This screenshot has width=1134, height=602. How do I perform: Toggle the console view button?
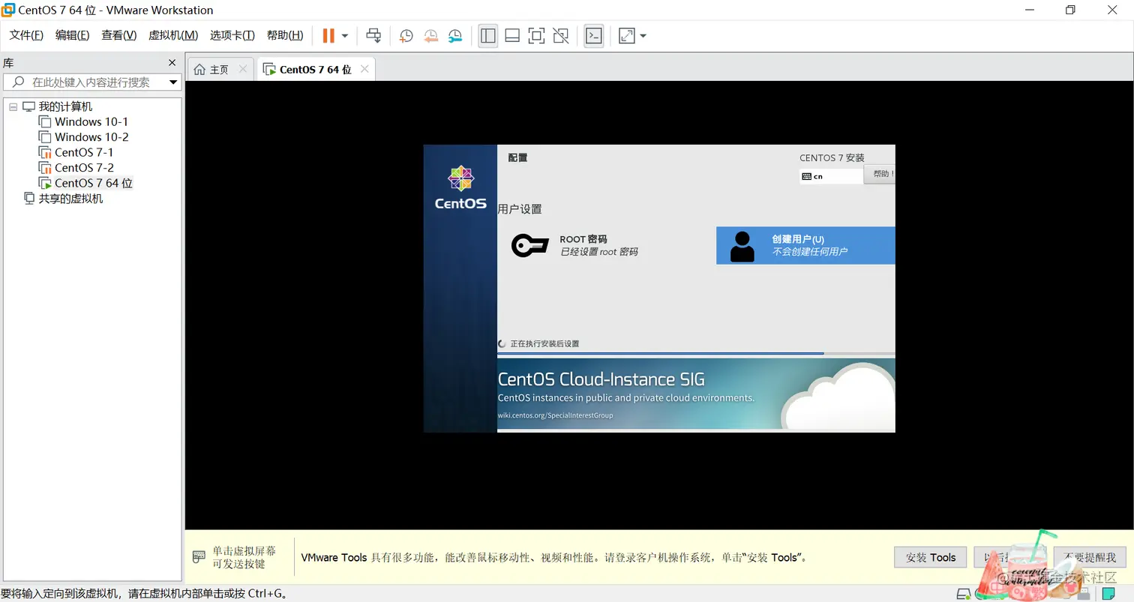point(593,35)
